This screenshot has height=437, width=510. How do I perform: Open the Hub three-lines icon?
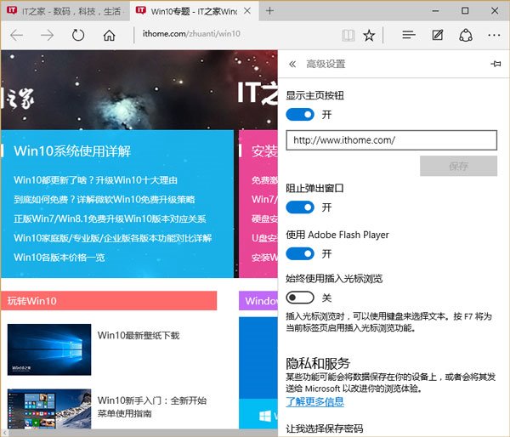408,36
